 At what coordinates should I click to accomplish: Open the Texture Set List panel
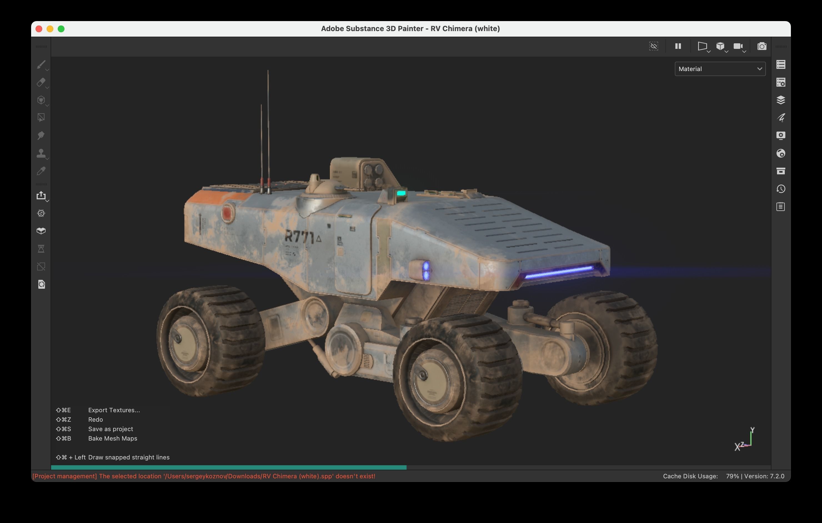click(781, 64)
